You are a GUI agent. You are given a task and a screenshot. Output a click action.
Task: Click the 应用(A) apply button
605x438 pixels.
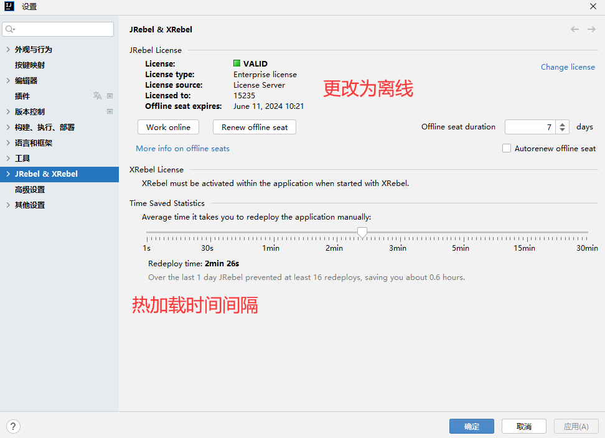(x=576, y=426)
